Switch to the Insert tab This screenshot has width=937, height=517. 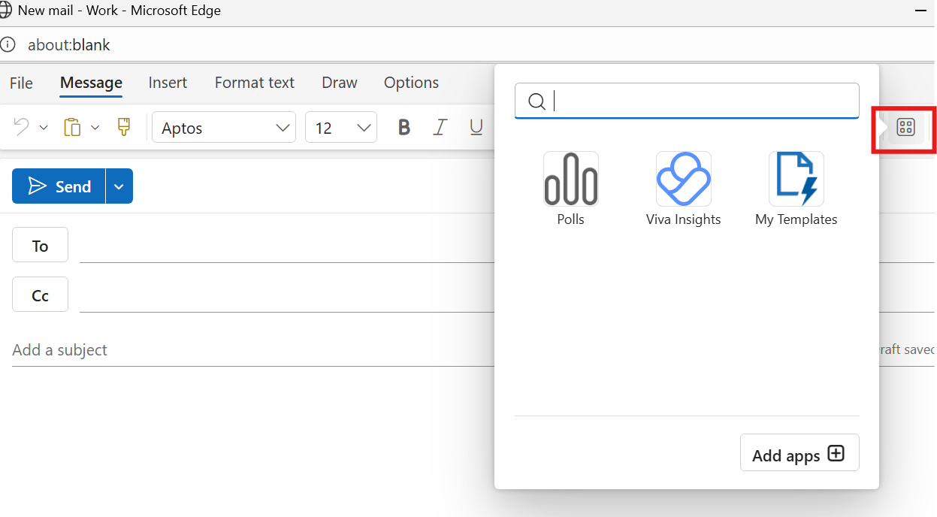168,83
